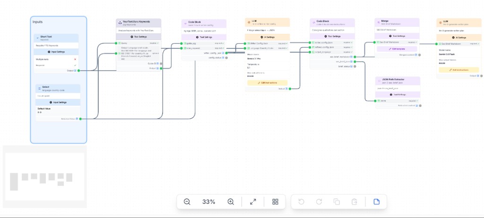Click the rightmost LLM Output port

point(482,76)
